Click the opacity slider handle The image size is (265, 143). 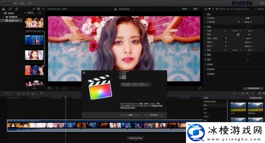point(239,22)
